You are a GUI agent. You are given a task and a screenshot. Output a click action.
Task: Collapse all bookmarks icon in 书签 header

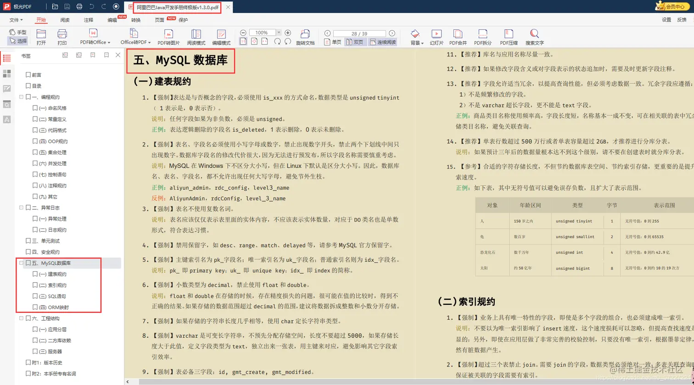(79, 55)
